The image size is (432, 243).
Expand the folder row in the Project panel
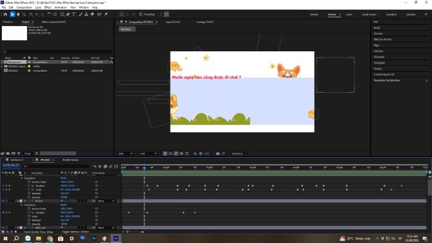[2, 66]
